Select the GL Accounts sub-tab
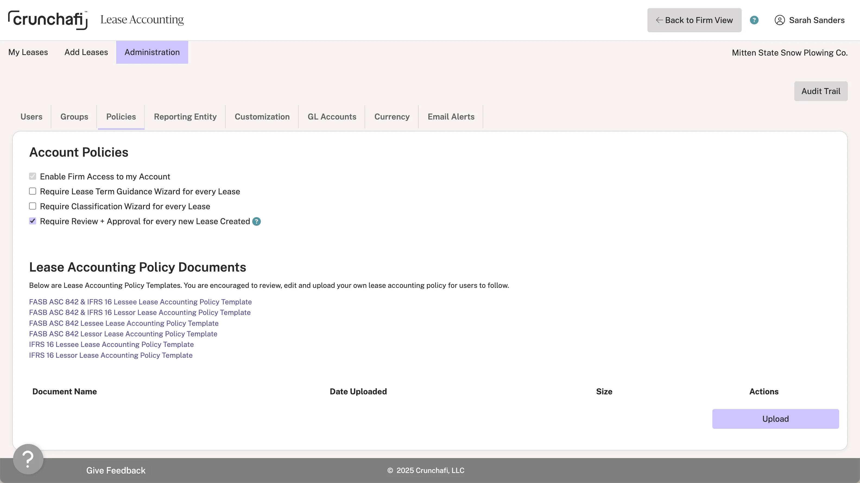This screenshot has height=483, width=860. 331,117
